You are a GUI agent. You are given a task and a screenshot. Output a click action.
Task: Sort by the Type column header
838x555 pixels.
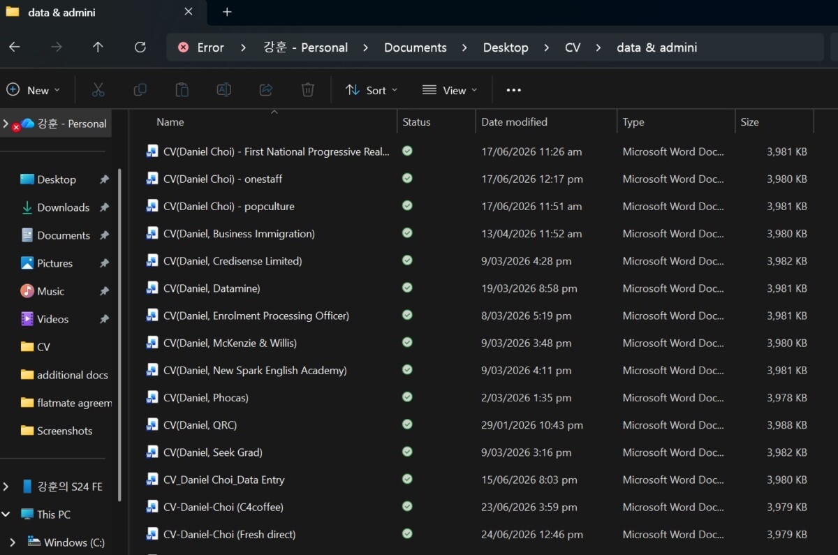[633, 121]
